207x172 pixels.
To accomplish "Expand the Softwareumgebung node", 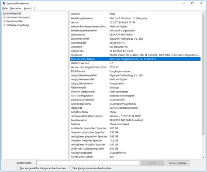I will 4,25.
